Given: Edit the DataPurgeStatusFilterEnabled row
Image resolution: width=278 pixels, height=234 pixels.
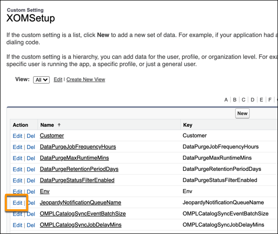Looking at the screenshot, I should 17,181.
